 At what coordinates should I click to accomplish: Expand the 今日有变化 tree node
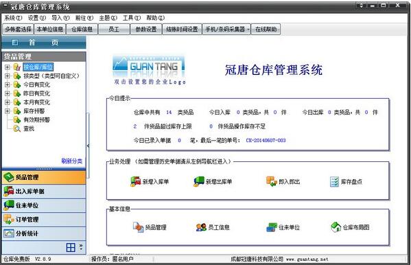[x=8, y=84]
